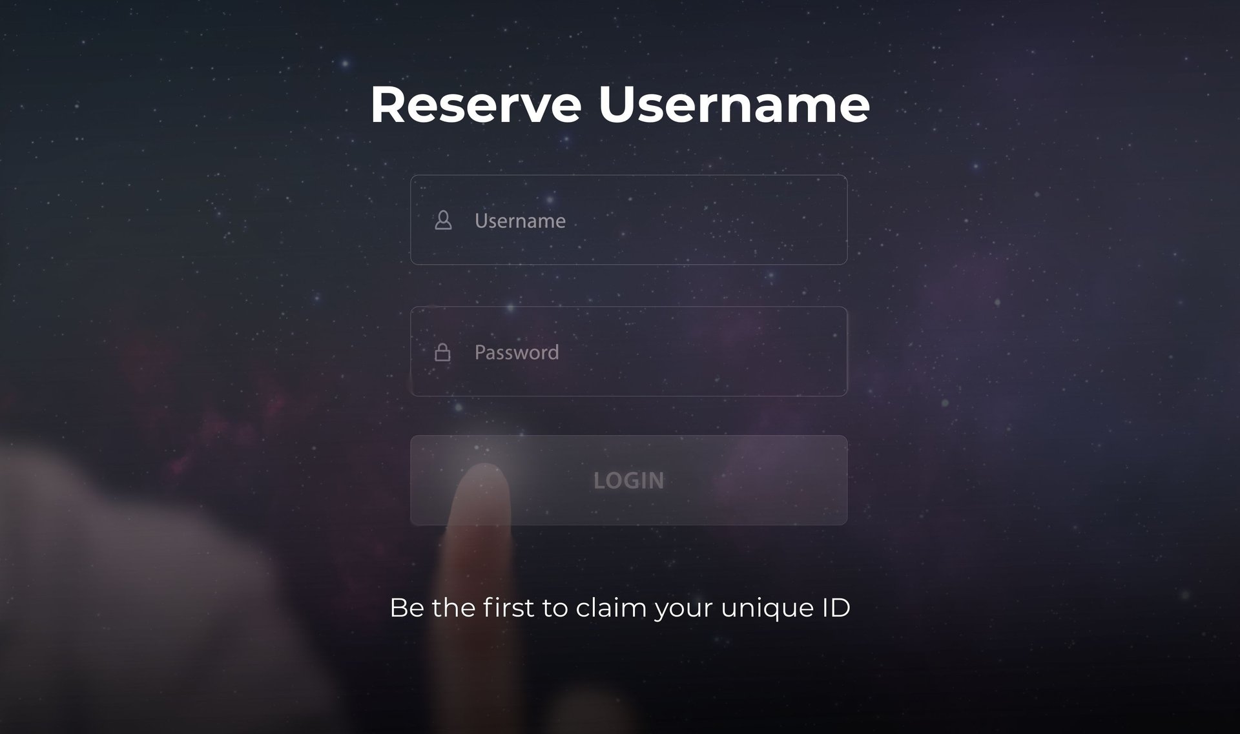Click the empty area inside the Password box

coord(704,351)
